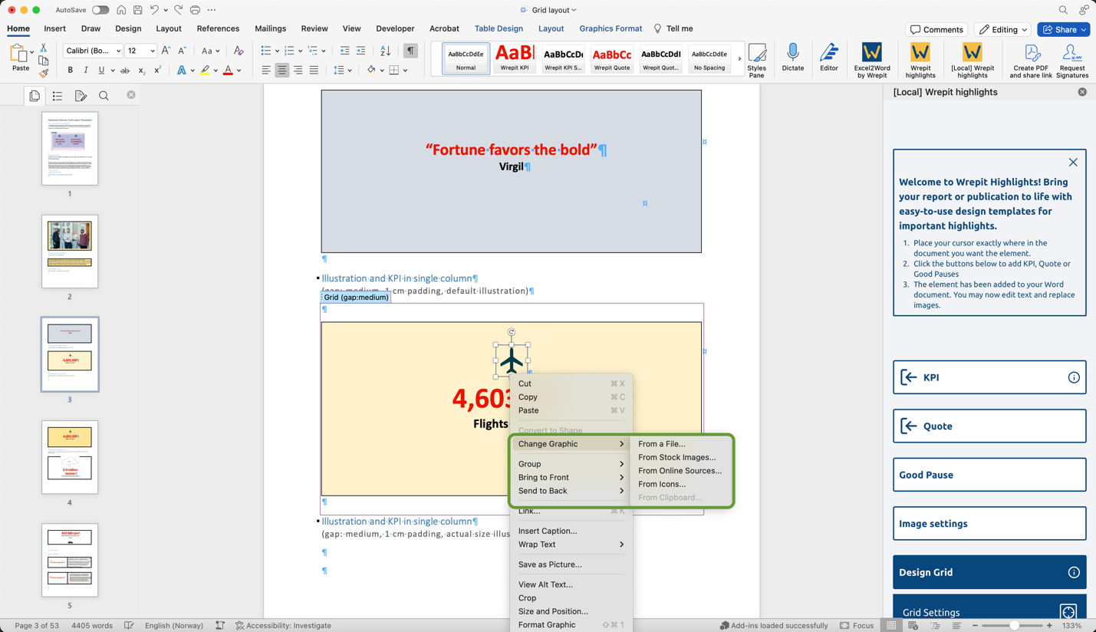Toggle the AutoSave switch
The image size is (1096, 632).
tap(100, 10)
